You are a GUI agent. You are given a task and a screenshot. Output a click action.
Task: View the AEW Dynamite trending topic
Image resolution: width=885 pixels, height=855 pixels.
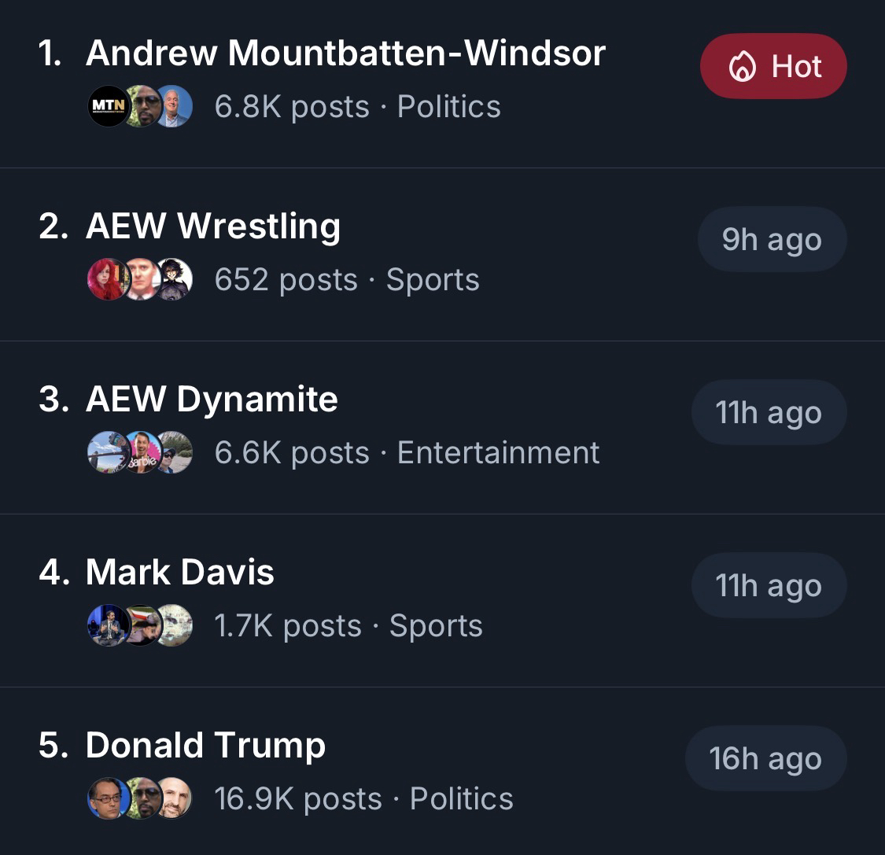point(212,400)
